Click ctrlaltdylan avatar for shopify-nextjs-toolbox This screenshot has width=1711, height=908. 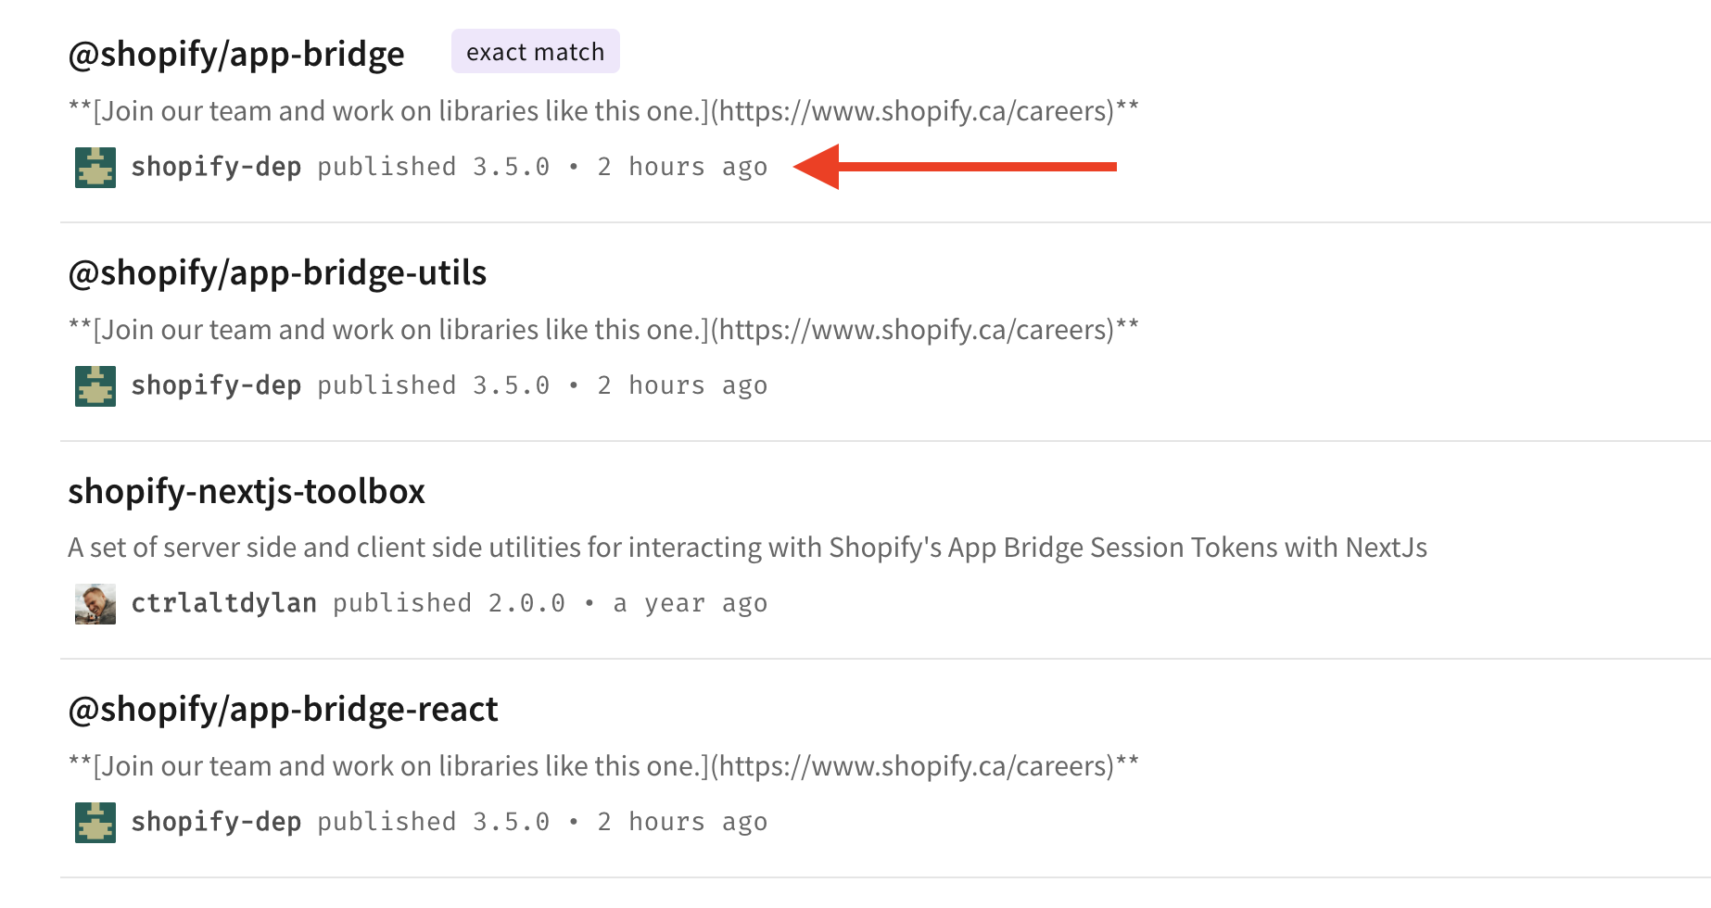click(x=94, y=603)
